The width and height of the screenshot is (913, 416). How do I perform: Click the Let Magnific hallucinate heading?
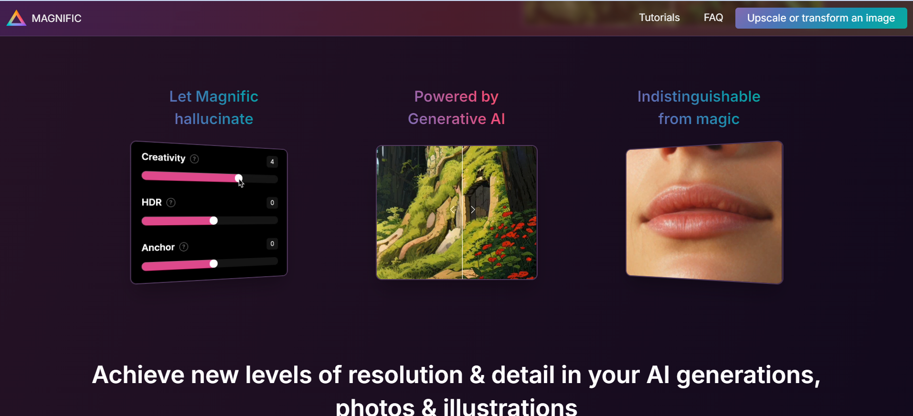click(x=214, y=108)
